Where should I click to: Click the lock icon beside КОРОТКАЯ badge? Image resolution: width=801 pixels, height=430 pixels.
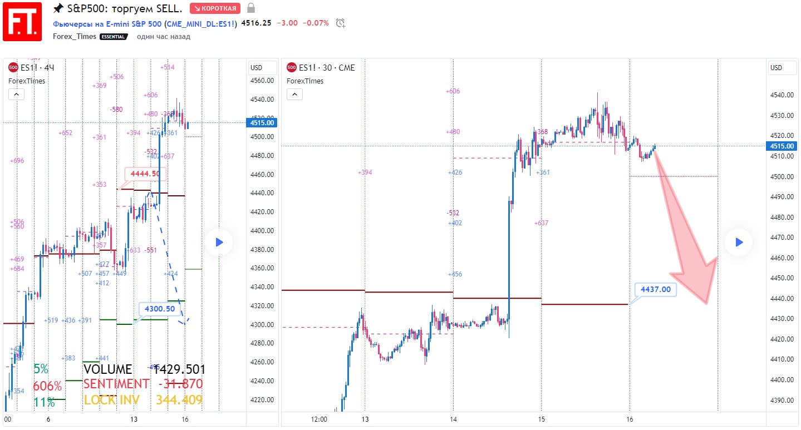click(251, 8)
